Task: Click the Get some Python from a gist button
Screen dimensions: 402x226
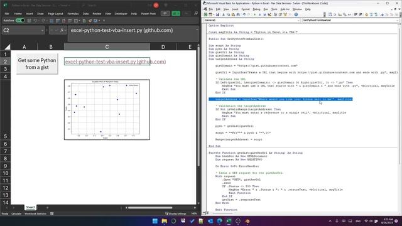Action: 37,64
